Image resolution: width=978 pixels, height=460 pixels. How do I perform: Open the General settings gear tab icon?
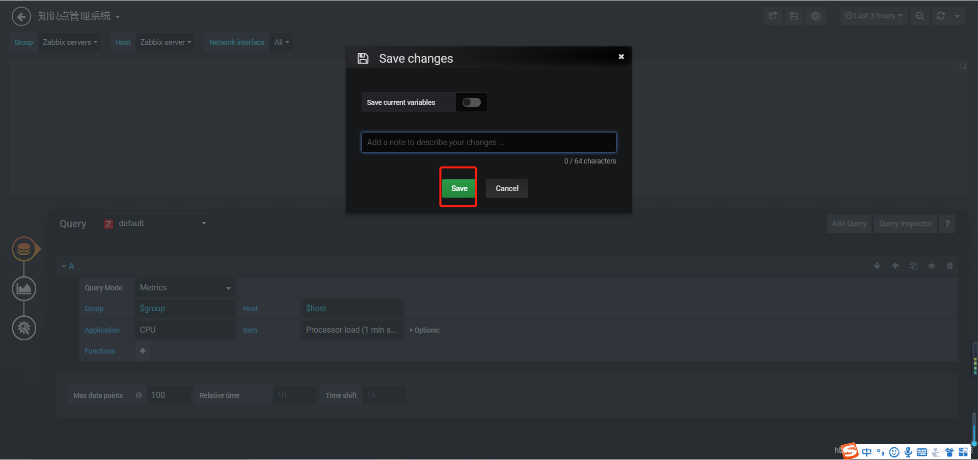click(x=24, y=328)
